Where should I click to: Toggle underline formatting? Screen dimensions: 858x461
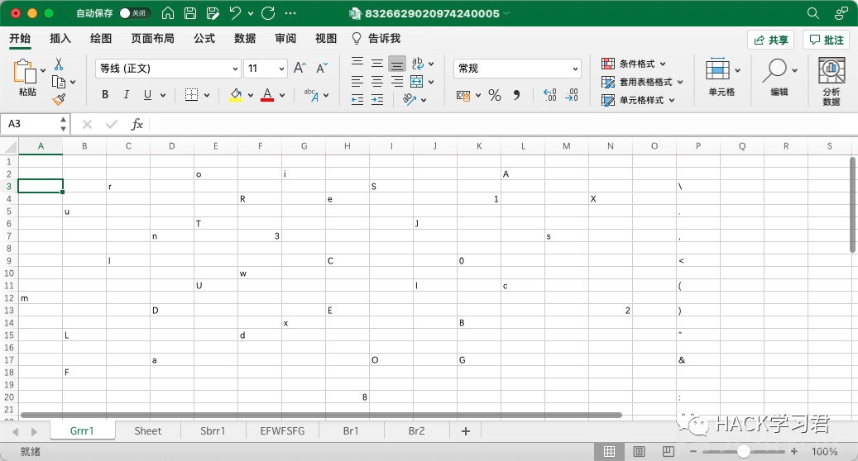pos(147,94)
